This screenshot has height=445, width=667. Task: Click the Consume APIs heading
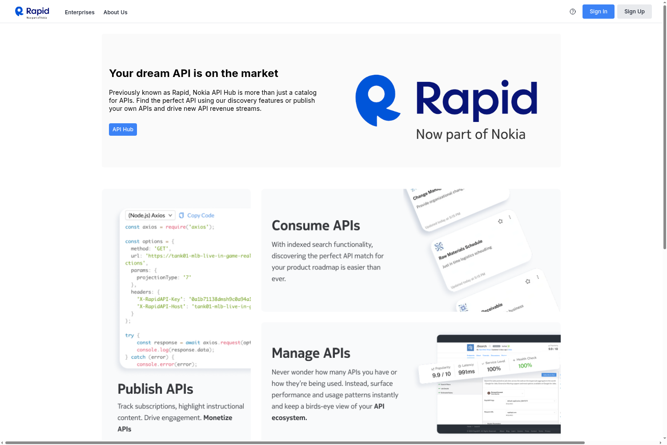(316, 226)
